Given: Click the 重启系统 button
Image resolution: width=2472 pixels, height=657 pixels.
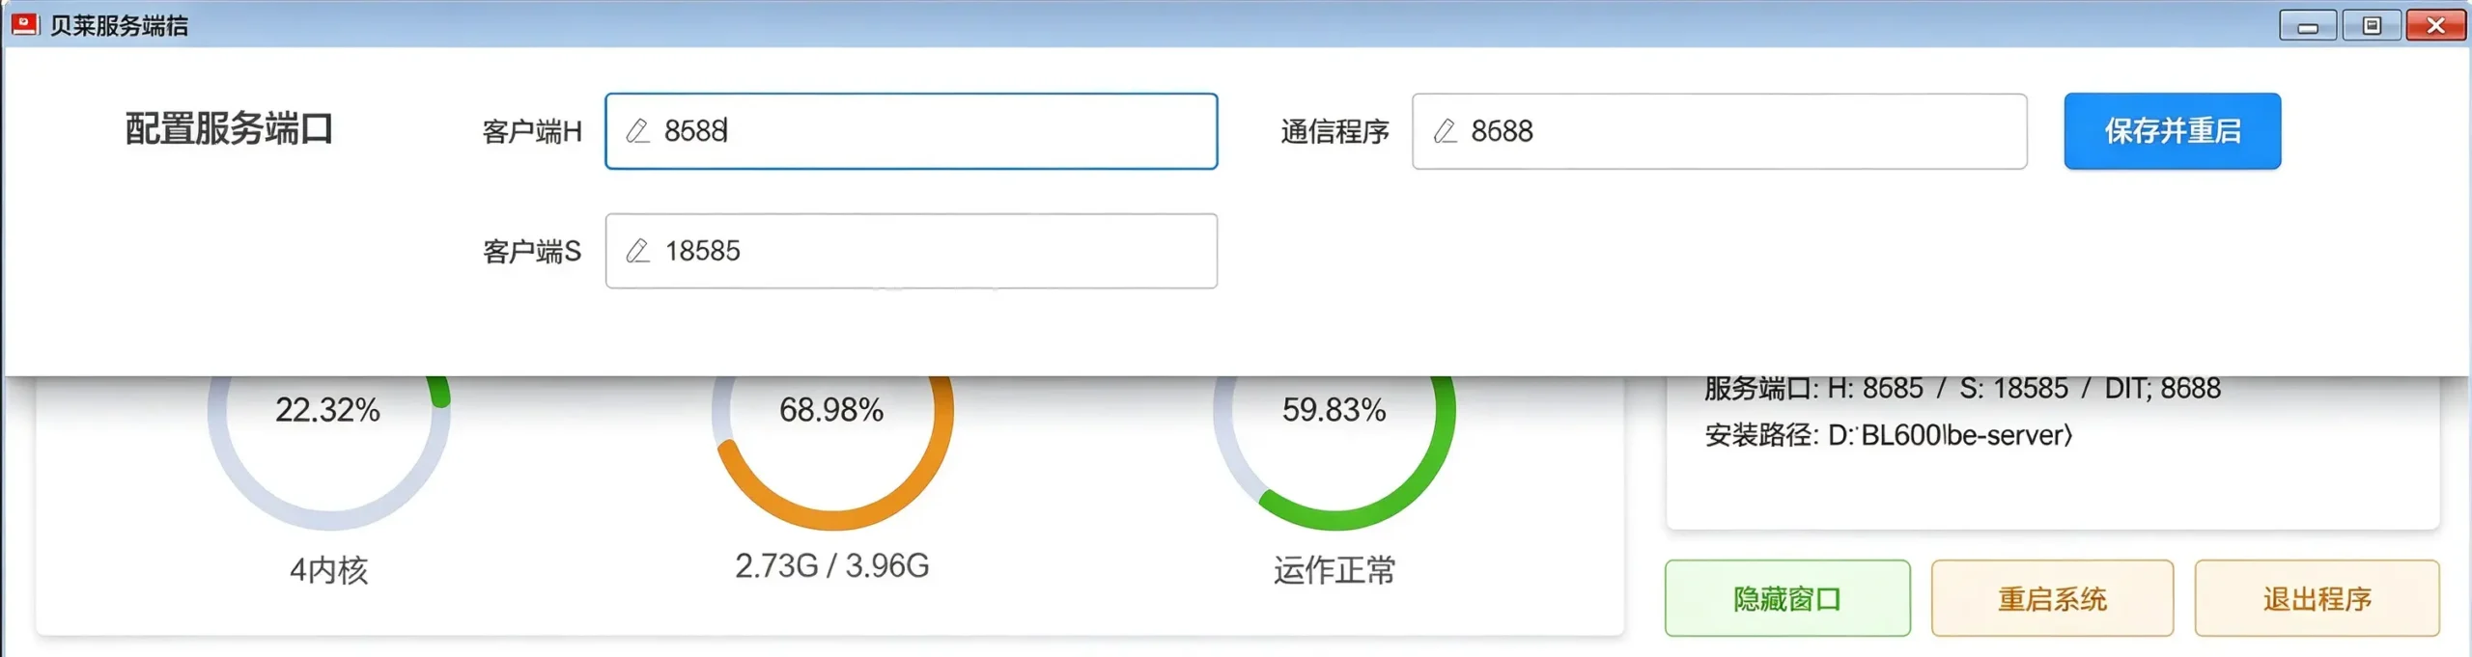Looking at the screenshot, I should tap(2052, 598).
